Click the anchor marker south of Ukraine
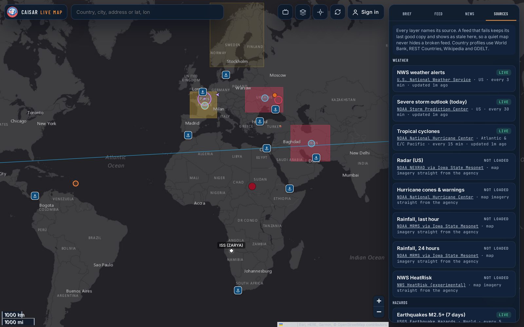 tap(275, 110)
